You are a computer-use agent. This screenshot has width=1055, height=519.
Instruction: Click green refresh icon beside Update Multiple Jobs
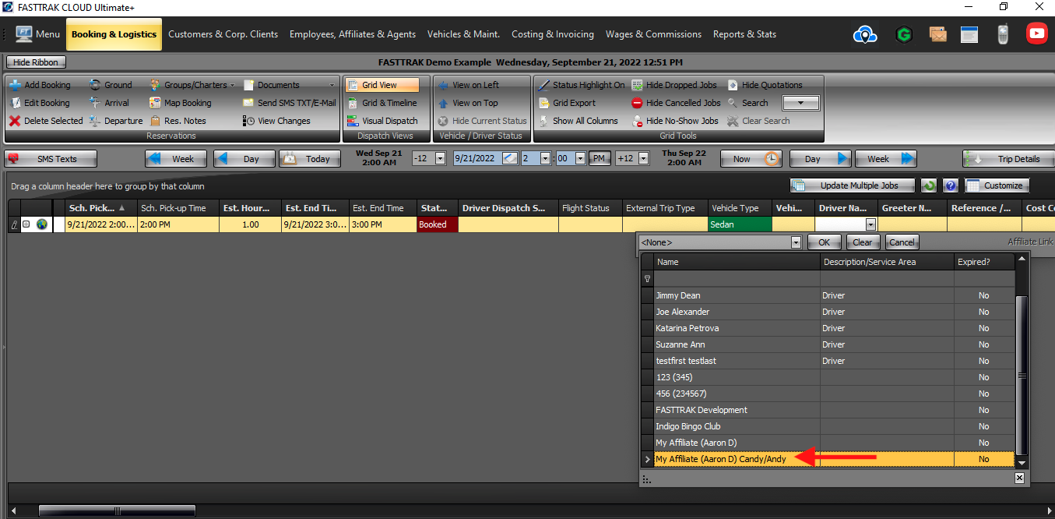929,185
